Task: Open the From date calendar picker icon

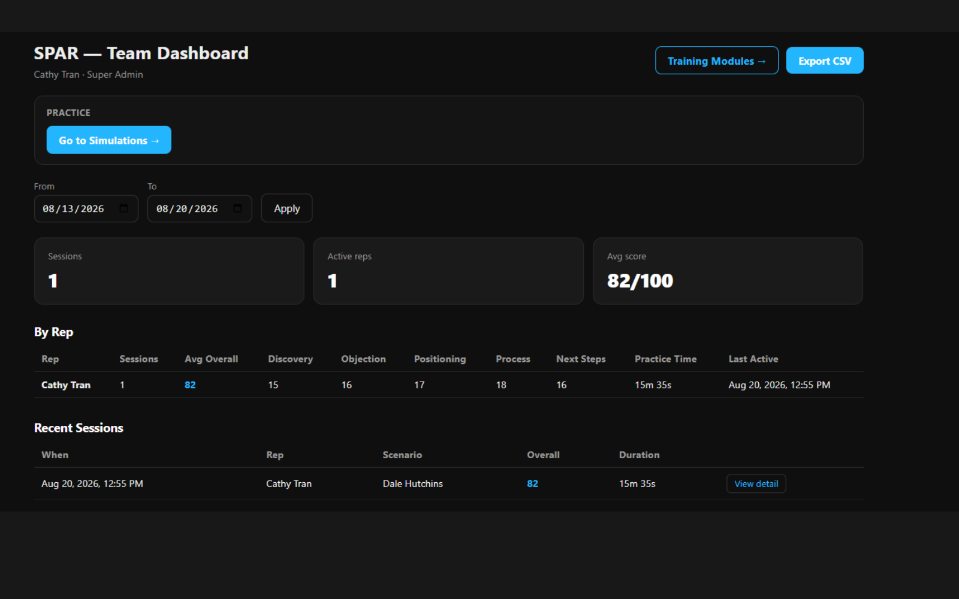Action: click(124, 208)
